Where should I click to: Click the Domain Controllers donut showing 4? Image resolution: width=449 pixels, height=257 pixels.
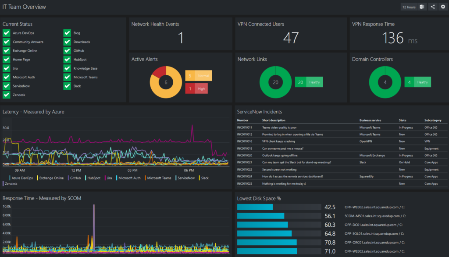(x=385, y=82)
